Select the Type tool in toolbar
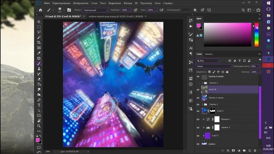 [x=39, y=105]
